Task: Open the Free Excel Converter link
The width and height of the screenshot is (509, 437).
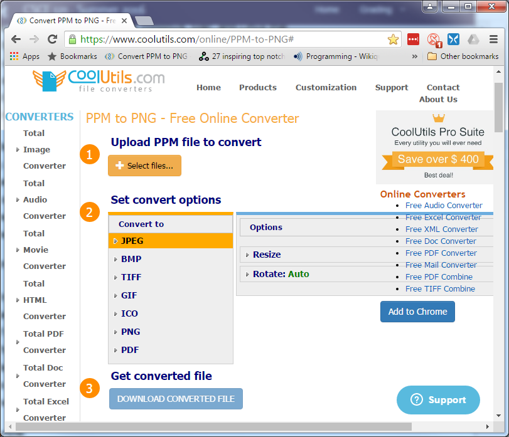Action: click(x=443, y=218)
